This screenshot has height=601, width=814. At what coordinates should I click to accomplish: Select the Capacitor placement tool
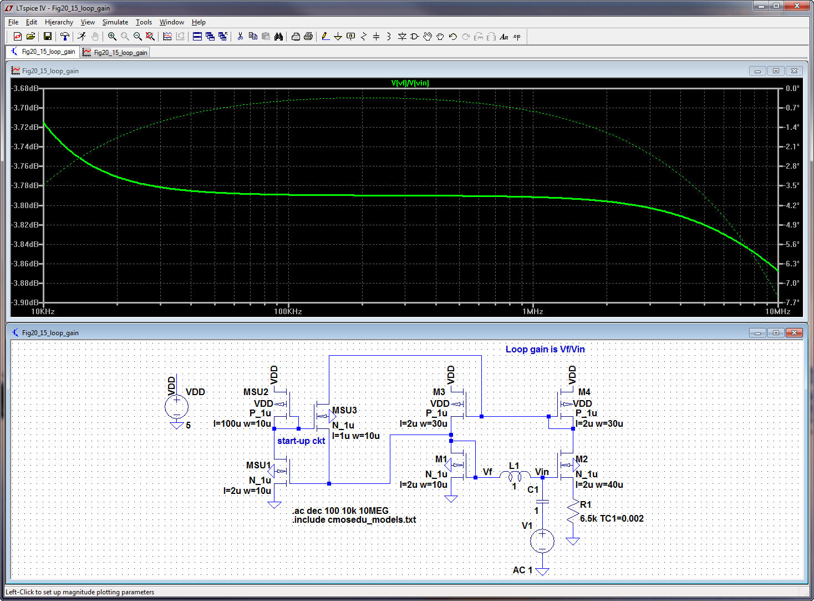377,37
